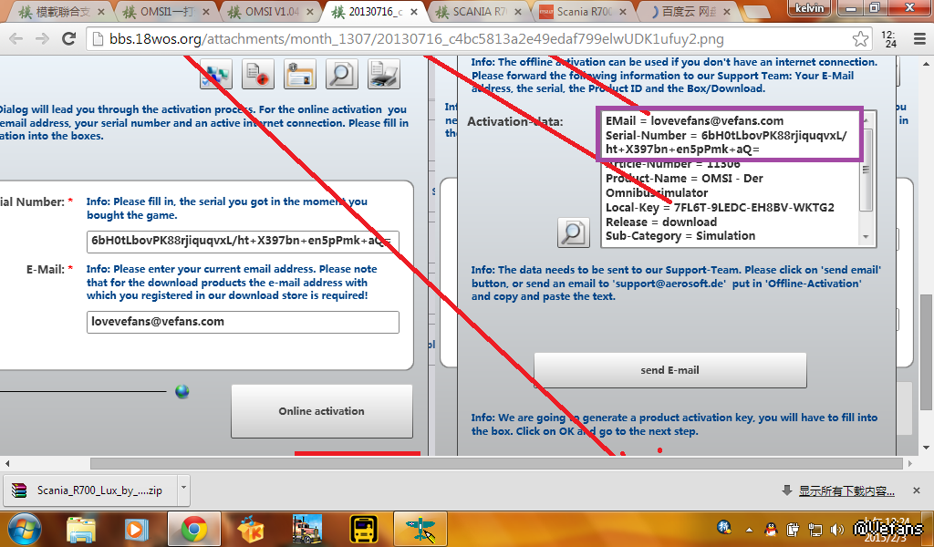This screenshot has height=547, width=934.
Task: Open the truck simulator game on taskbar
Action: coord(307,529)
